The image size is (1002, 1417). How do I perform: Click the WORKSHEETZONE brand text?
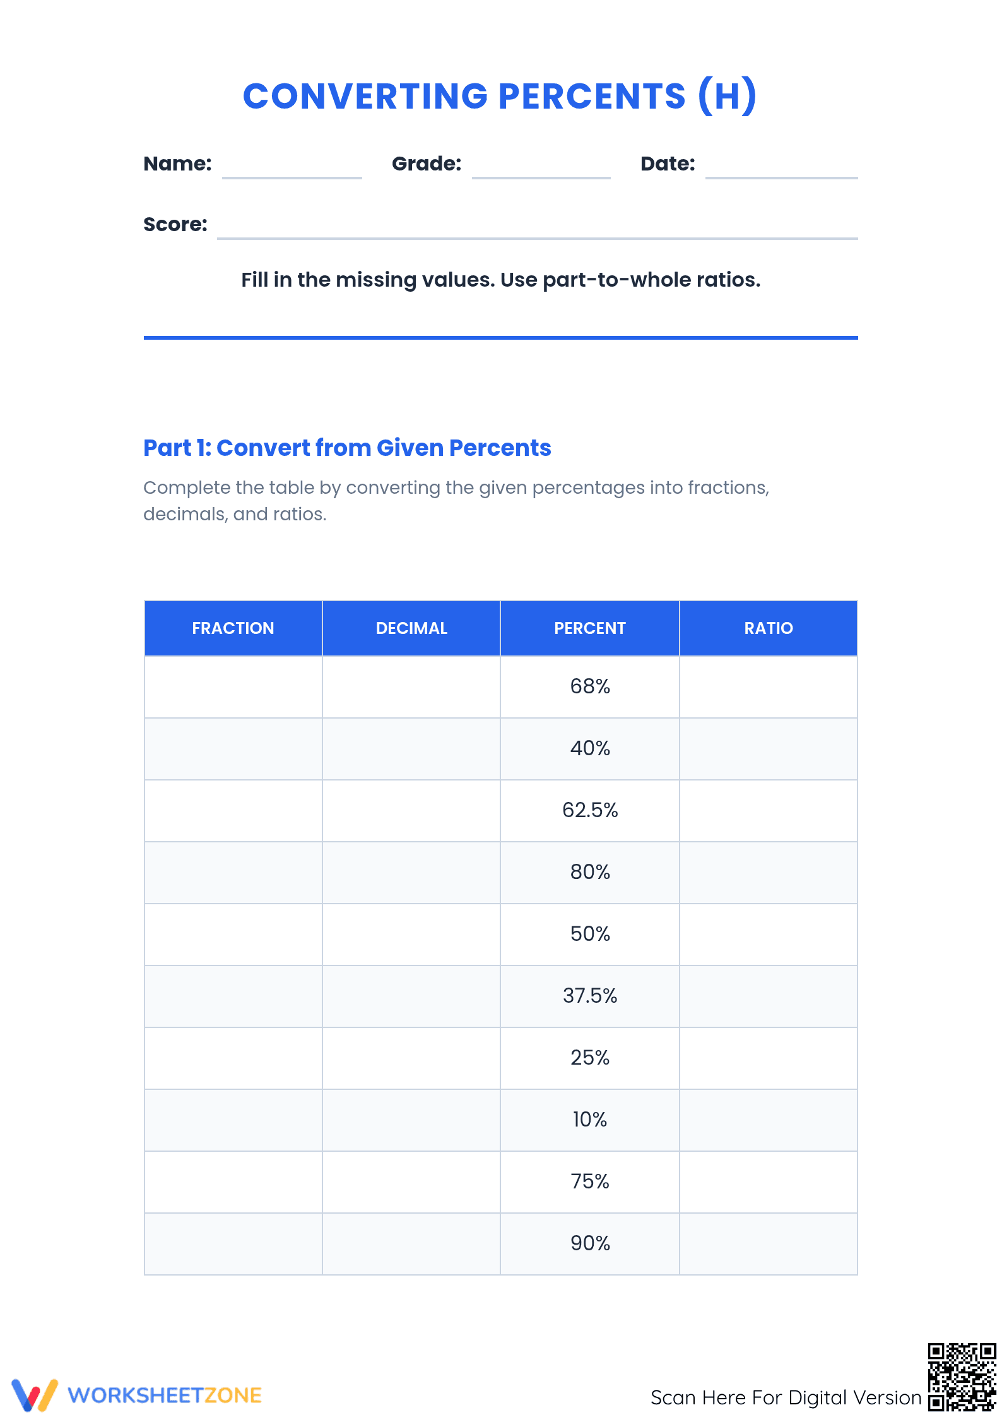click(x=165, y=1396)
